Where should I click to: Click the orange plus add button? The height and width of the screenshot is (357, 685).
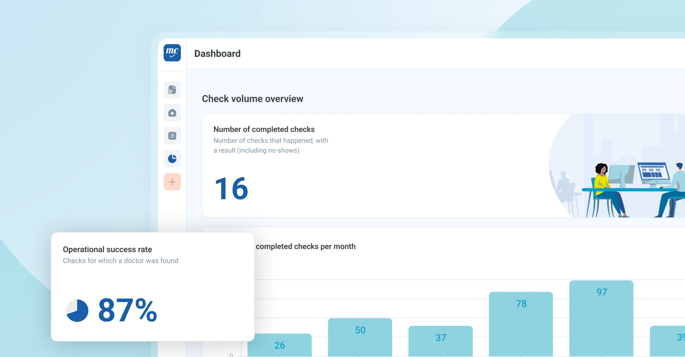[x=172, y=182]
